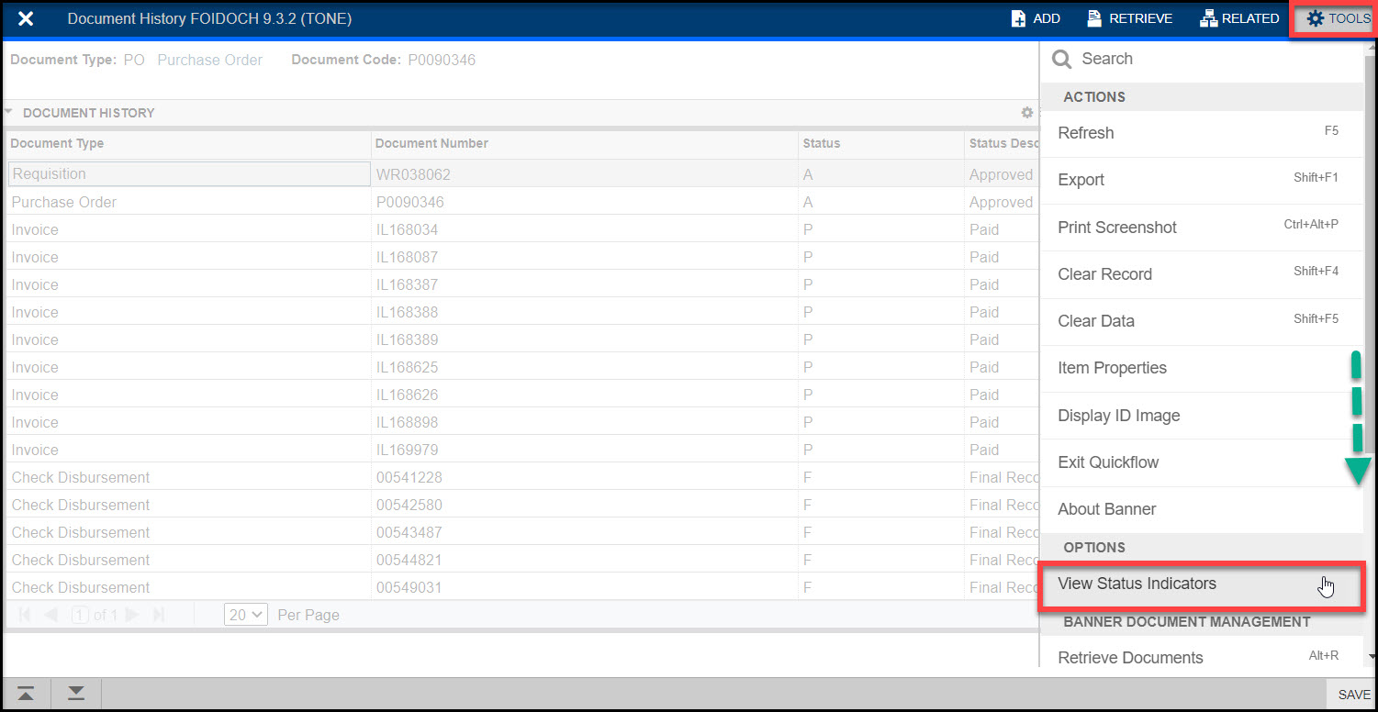
Task: Choose Print Screenshot
Action: 1201,228
